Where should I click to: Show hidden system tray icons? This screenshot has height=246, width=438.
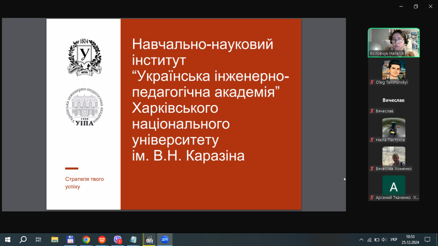(361, 240)
